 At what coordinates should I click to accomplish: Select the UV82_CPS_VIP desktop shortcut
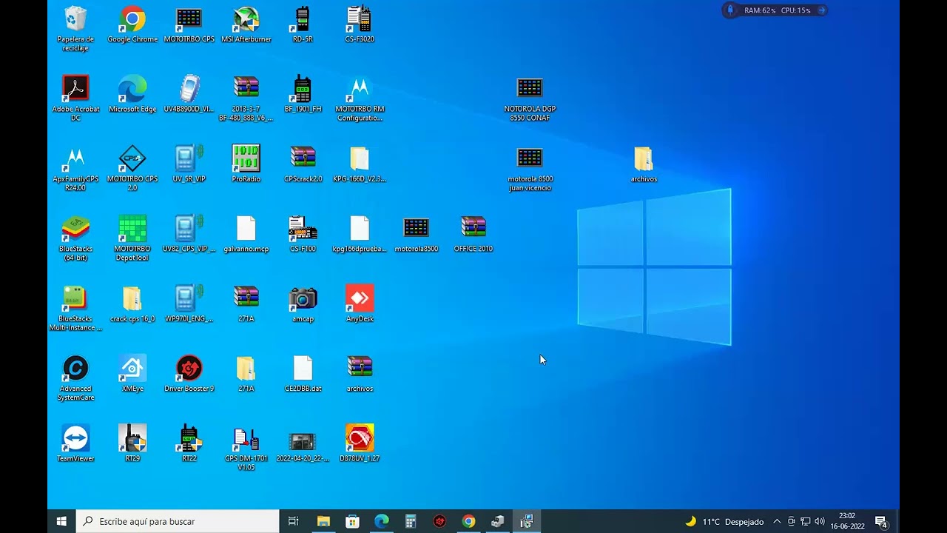click(x=189, y=234)
